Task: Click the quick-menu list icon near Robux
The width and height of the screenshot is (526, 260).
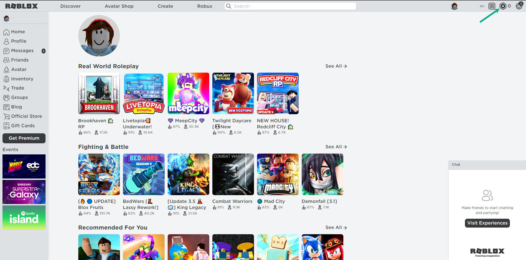Action: (x=492, y=6)
